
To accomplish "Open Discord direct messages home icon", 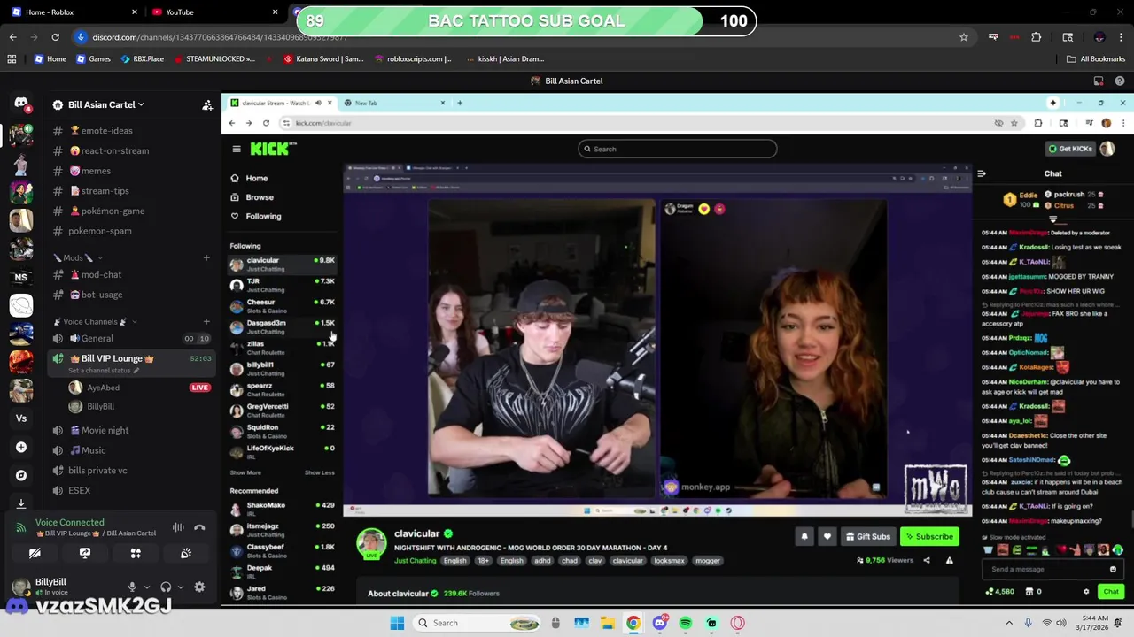I will (x=21, y=104).
